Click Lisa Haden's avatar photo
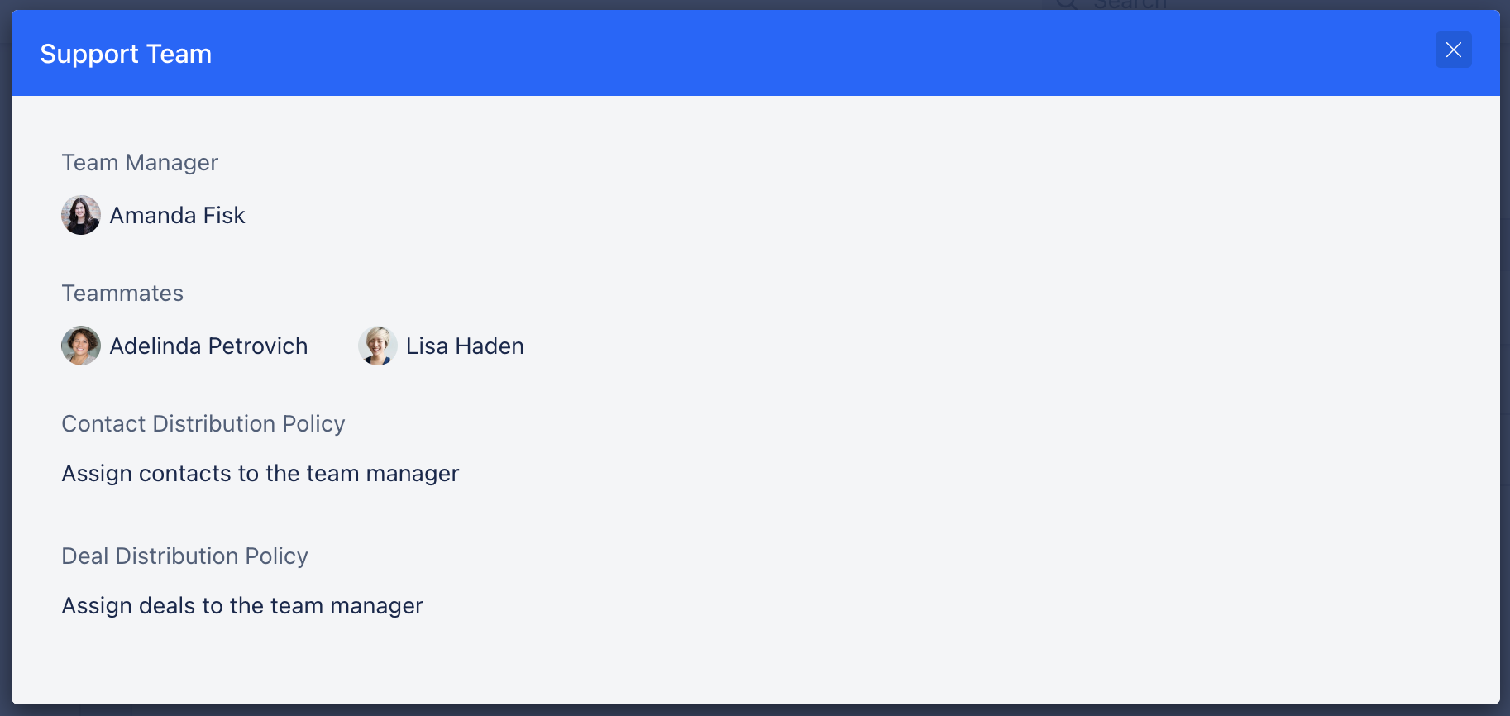 pos(377,346)
